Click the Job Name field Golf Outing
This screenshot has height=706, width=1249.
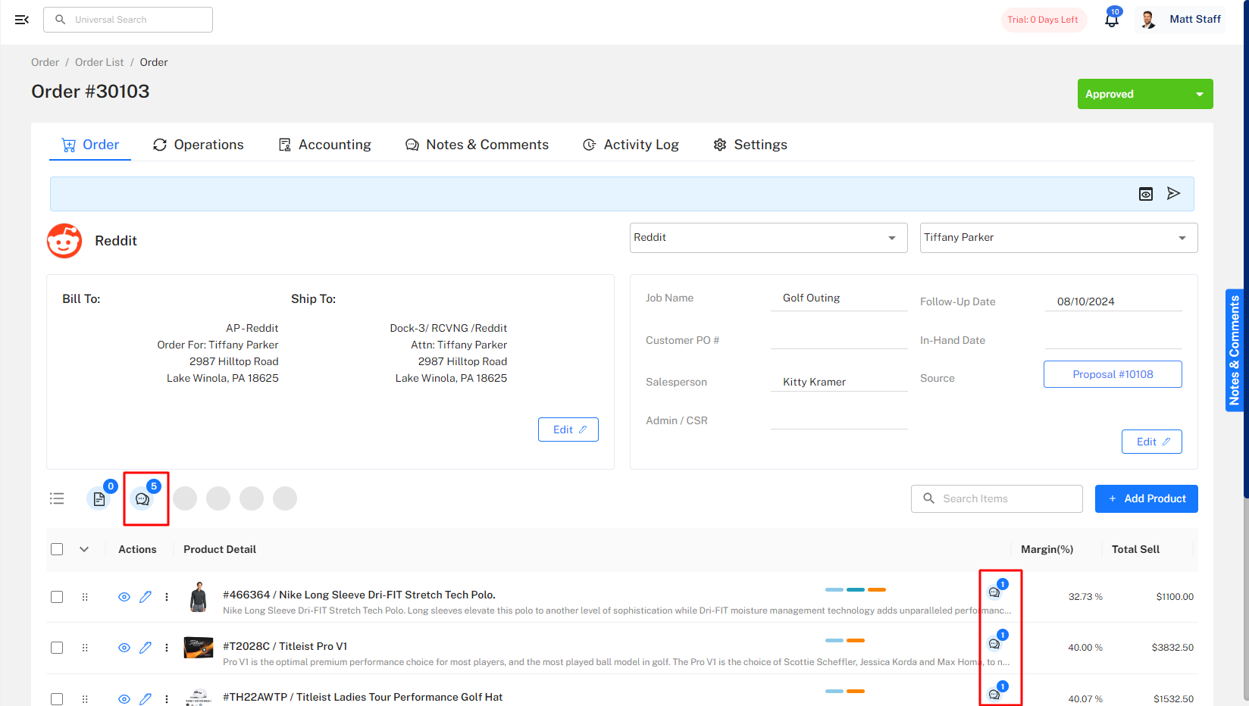coord(839,298)
